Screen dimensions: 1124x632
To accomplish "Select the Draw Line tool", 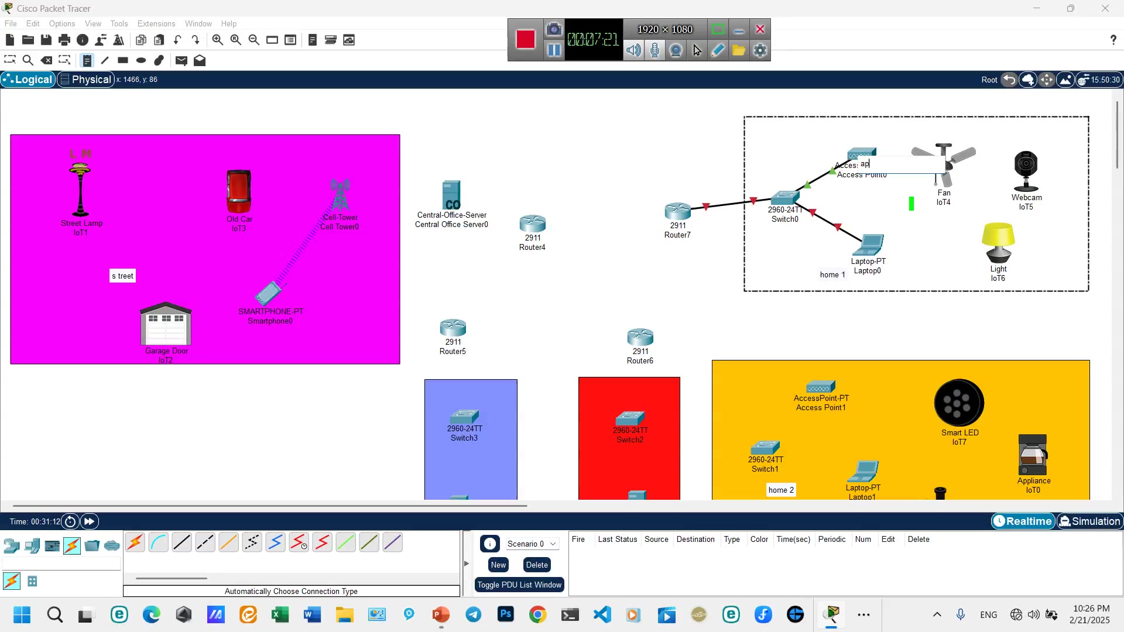I will (x=105, y=60).
